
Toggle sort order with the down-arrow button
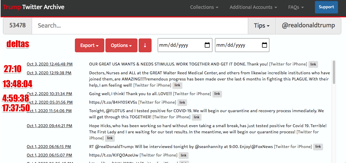[x=145, y=46]
